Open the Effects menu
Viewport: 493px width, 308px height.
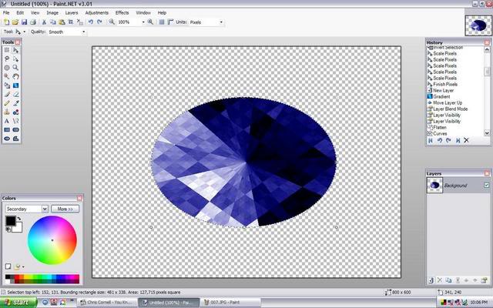[x=122, y=13]
